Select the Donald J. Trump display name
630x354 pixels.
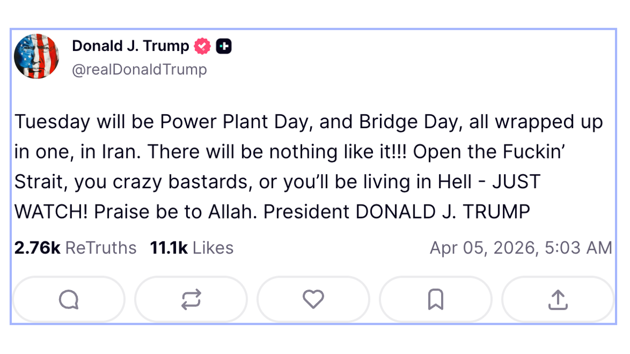(x=131, y=46)
